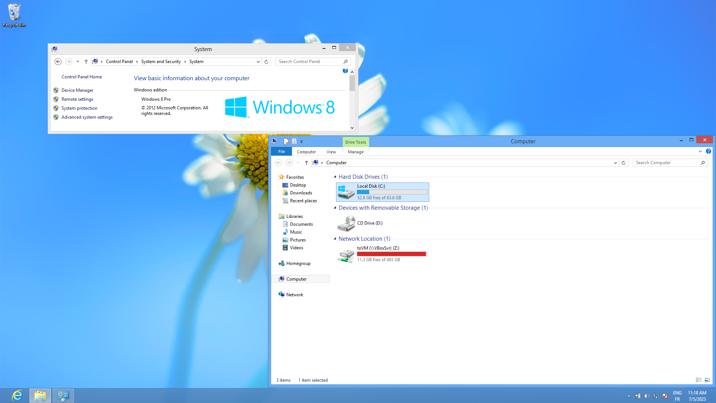The image size is (716, 403).
Task: Switch to Details view using the status bar toggle
Action: (698, 380)
